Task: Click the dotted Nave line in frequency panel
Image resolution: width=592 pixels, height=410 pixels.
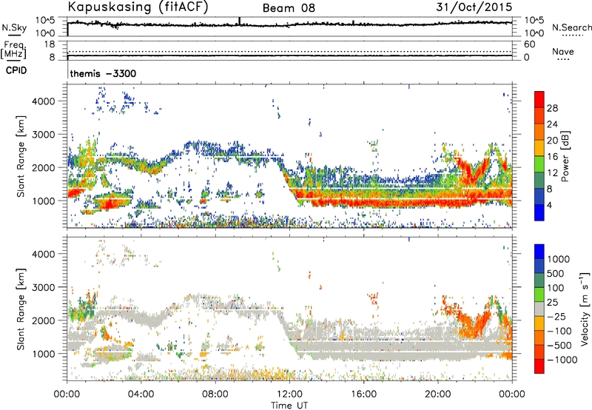Action: (x=290, y=52)
